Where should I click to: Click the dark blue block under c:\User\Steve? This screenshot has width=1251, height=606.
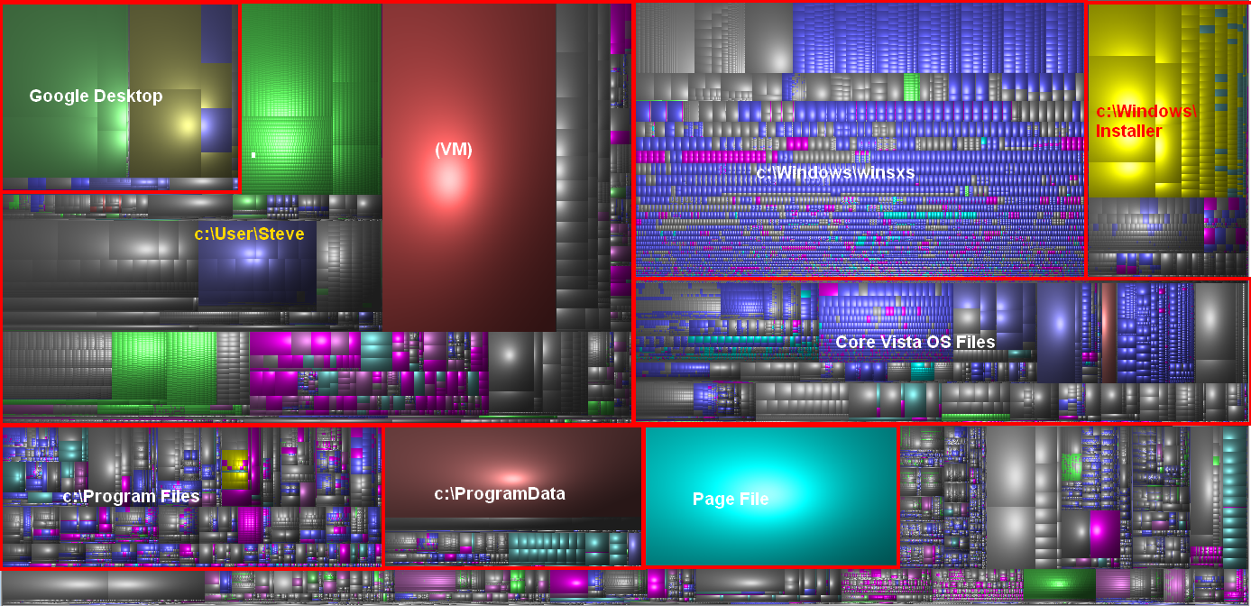(257, 271)
